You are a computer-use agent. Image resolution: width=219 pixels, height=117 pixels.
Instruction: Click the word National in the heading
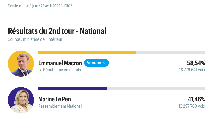tap(93, 31)
